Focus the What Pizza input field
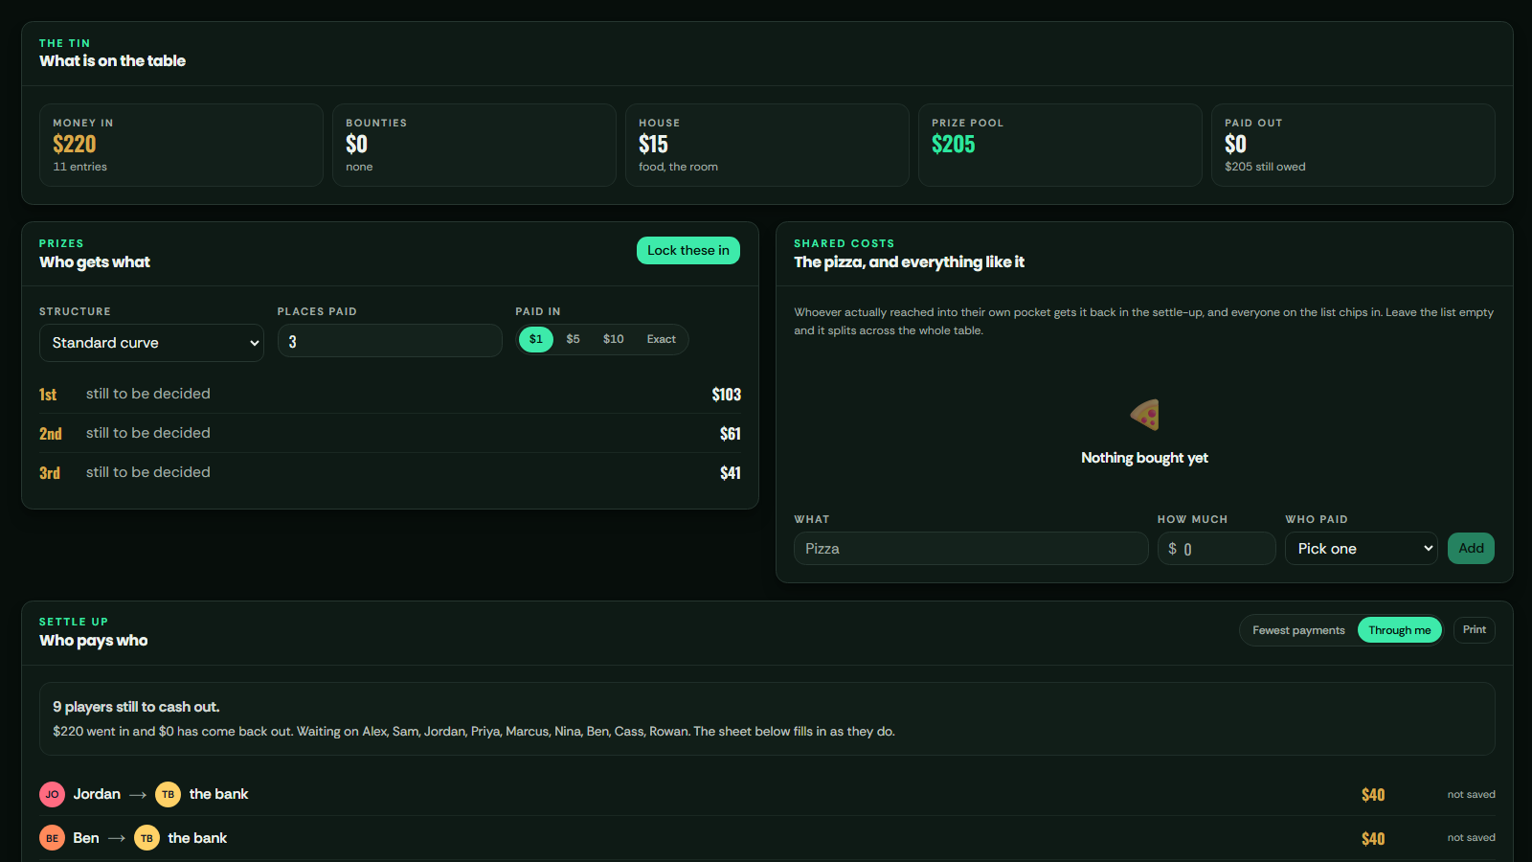The image size is (1532, 862). [971, 549]
